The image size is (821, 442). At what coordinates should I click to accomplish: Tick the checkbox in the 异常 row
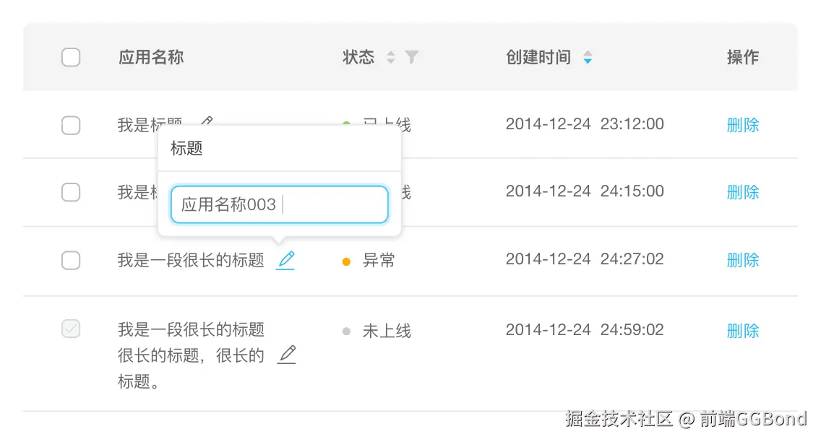(71, 260)
